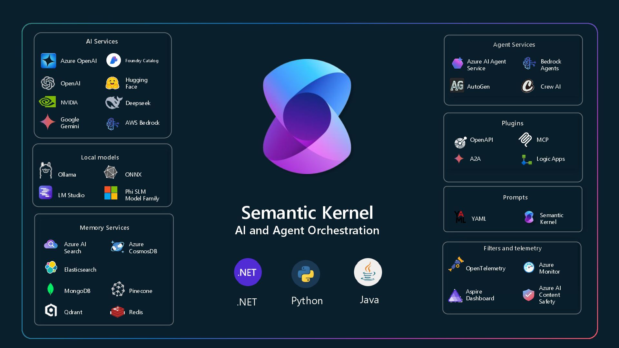
Task: Click the 'AutoGen' label text
Action: click(x=478, y=86)
